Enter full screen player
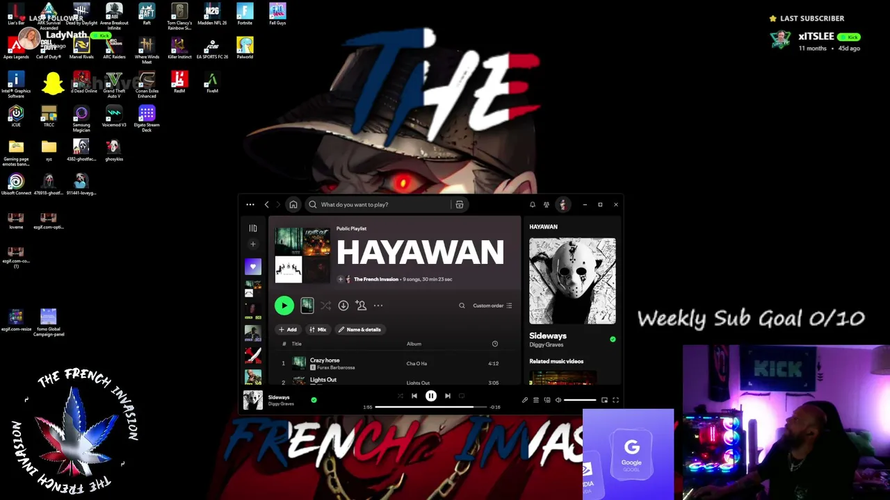Image resolution: width=890 pixels, height=500 pixels. [x=615, y=400]
